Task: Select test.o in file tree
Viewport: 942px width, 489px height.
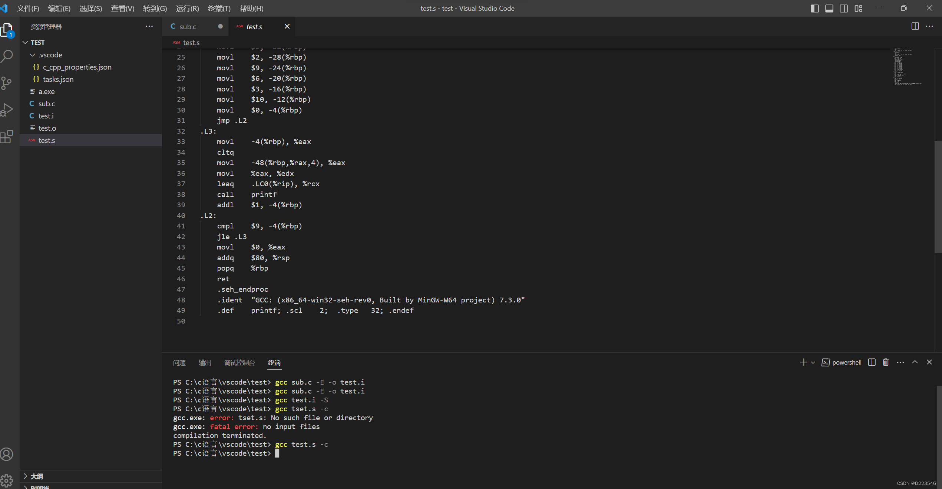Action: click(91, 128)
